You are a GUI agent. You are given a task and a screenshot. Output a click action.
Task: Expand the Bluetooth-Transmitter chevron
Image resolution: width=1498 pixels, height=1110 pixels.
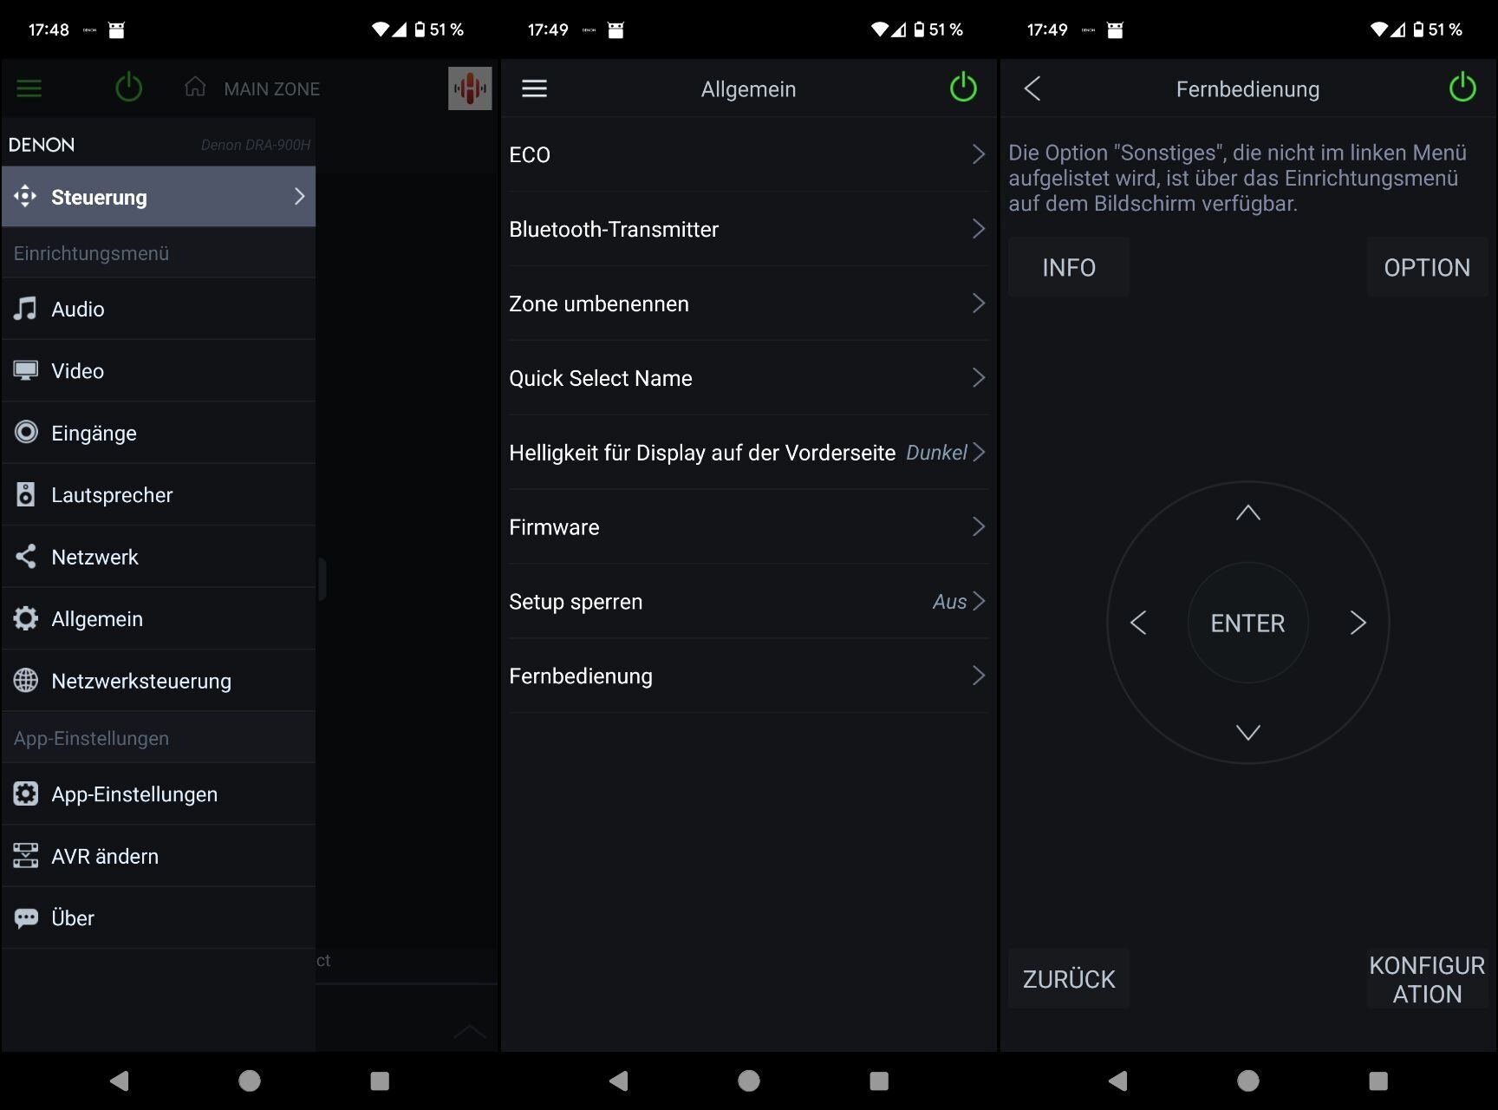click(x=979, y=229)
